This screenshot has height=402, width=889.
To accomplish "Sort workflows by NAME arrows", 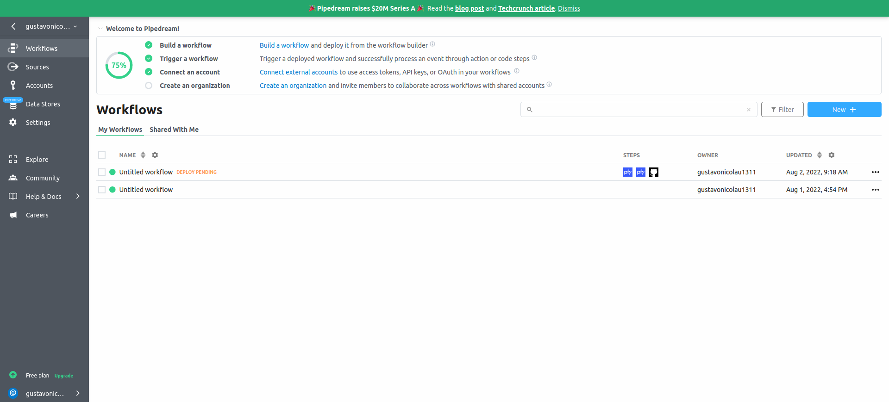I will (143, 155).
